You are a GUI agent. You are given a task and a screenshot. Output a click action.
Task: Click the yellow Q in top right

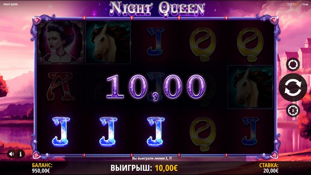[250, 45]
